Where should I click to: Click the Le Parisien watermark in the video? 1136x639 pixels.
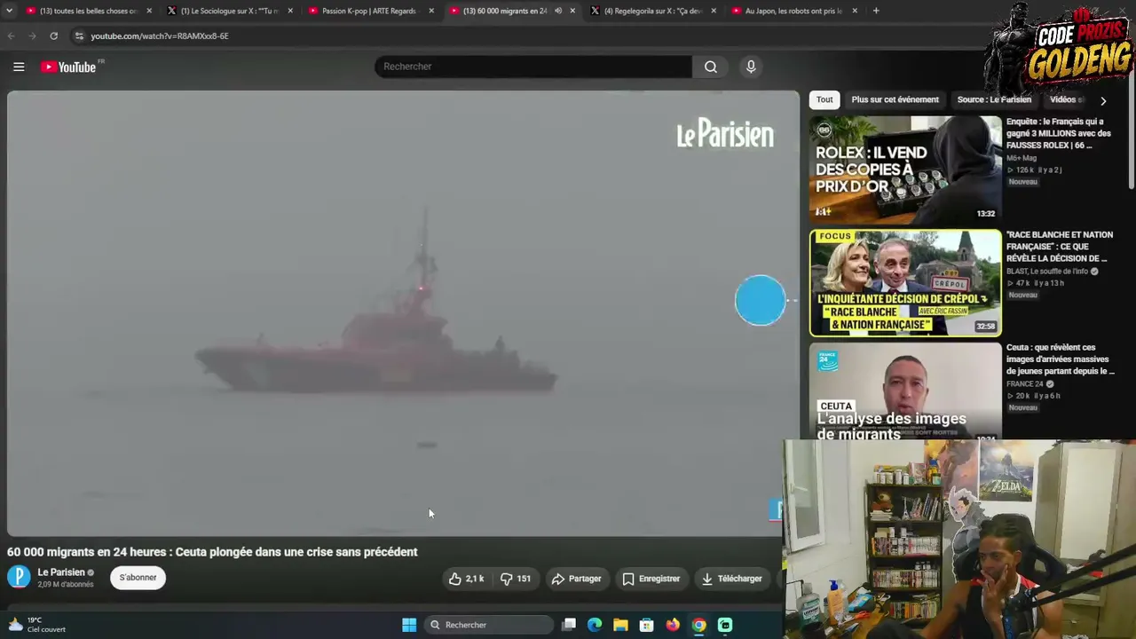tap(725, 134)
